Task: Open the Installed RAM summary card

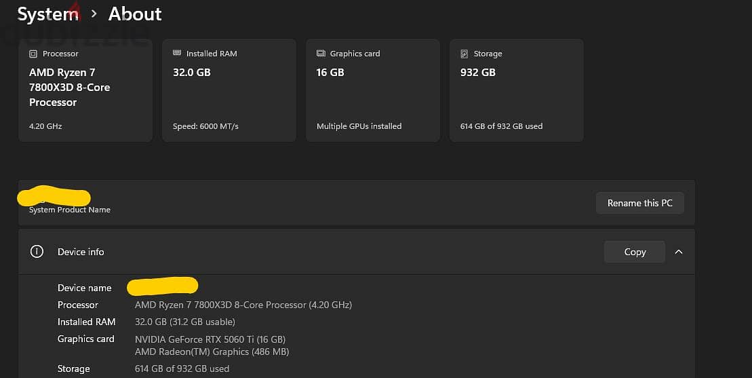Action: (229, 90)
